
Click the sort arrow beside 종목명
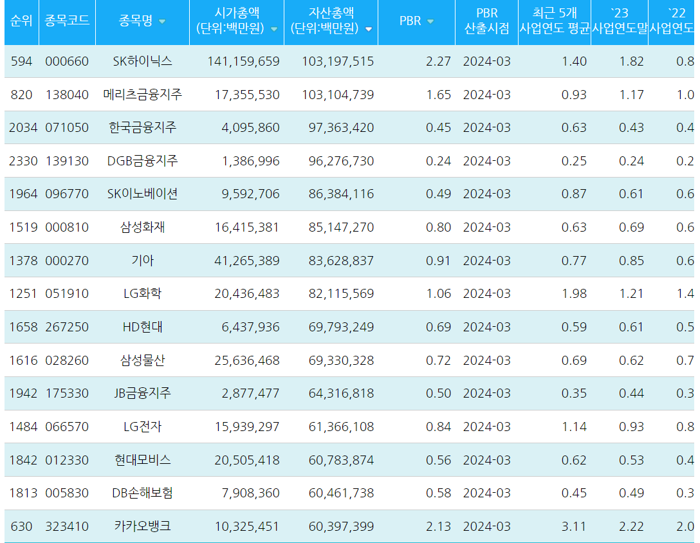tap(162, 21)
